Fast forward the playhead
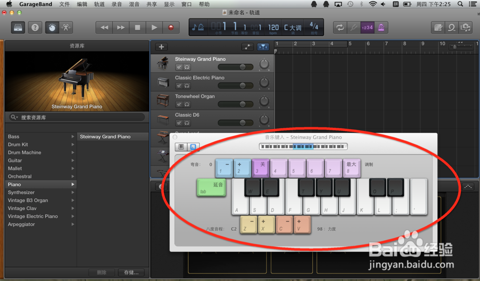The image size is (480, 281). [x=121, y=27]
